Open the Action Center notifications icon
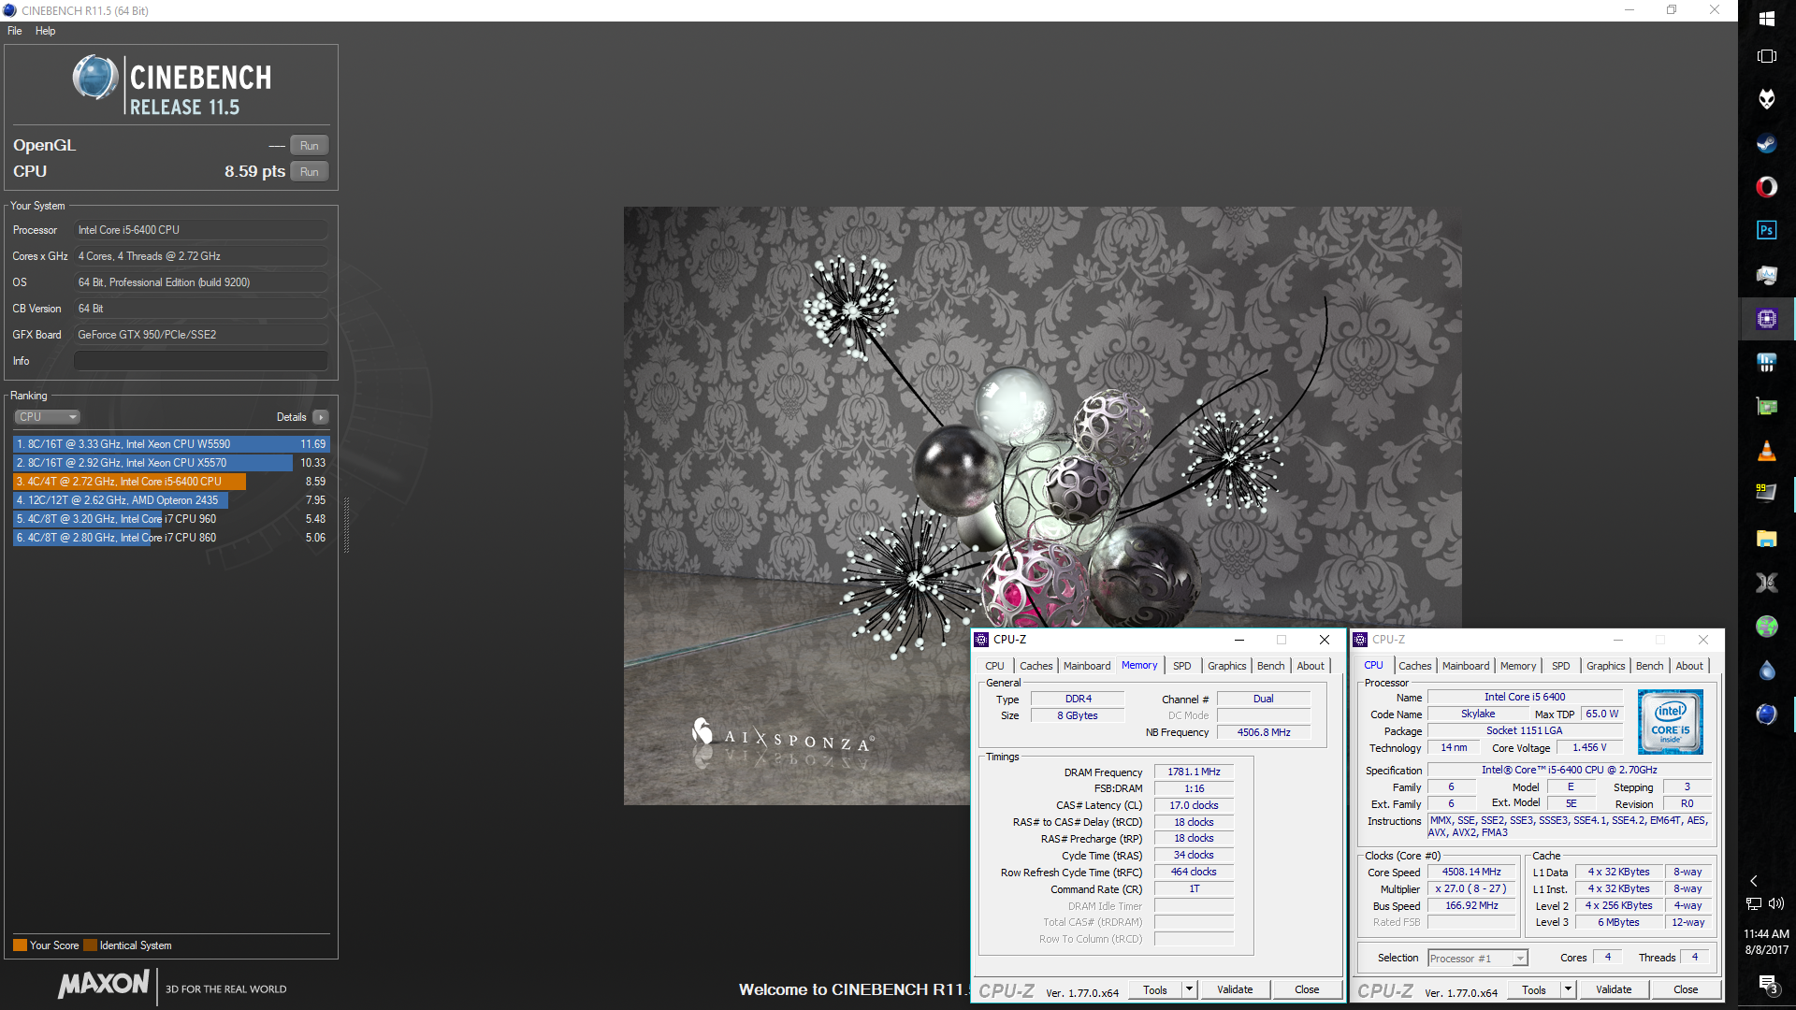1796x1010 pixels. pyautogui.click(x=1766, y=984)
